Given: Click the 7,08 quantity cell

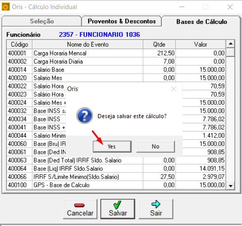Looking at the screenshot, I should (x=159, y=61).
